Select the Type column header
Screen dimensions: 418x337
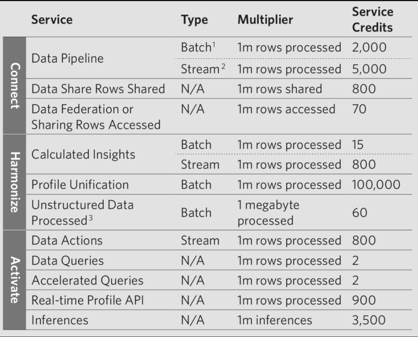pos(194,20)
